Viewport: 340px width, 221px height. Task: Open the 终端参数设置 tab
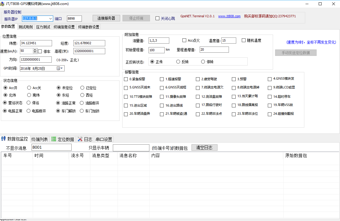[x=89, y=27]
